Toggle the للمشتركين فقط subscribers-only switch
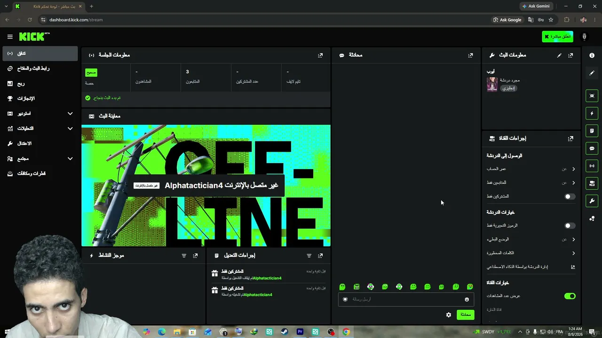The image size is (602, 338). [570, 197]
